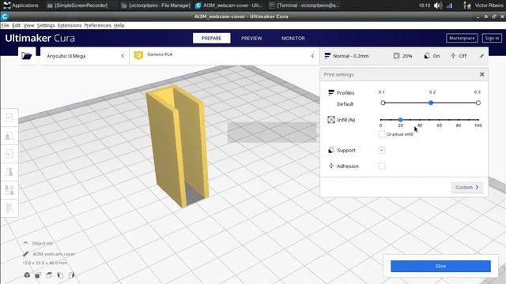This screenshot has height=284, width=506.
Task: Switch to the PREPARE stage tab
Action: [211, 38]
